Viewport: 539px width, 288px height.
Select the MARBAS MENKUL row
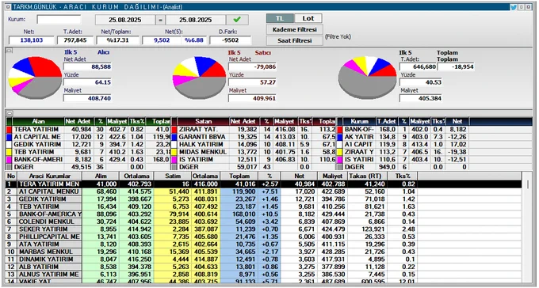point(263,252)
